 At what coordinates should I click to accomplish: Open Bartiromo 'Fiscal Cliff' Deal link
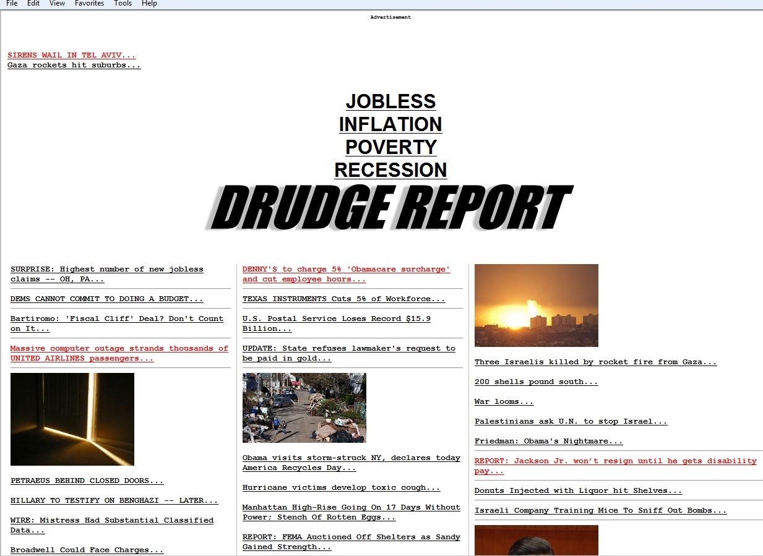pos(116,323)
